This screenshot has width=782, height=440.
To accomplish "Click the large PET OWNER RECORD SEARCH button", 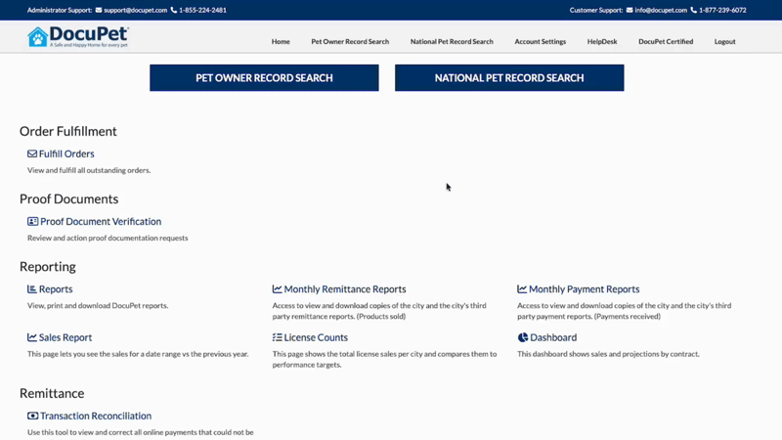I will pyautogui.click(x=264, y=78).
